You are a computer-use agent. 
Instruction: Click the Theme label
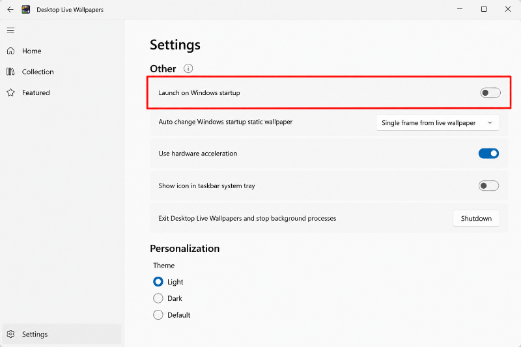click(x=164, y=266)
